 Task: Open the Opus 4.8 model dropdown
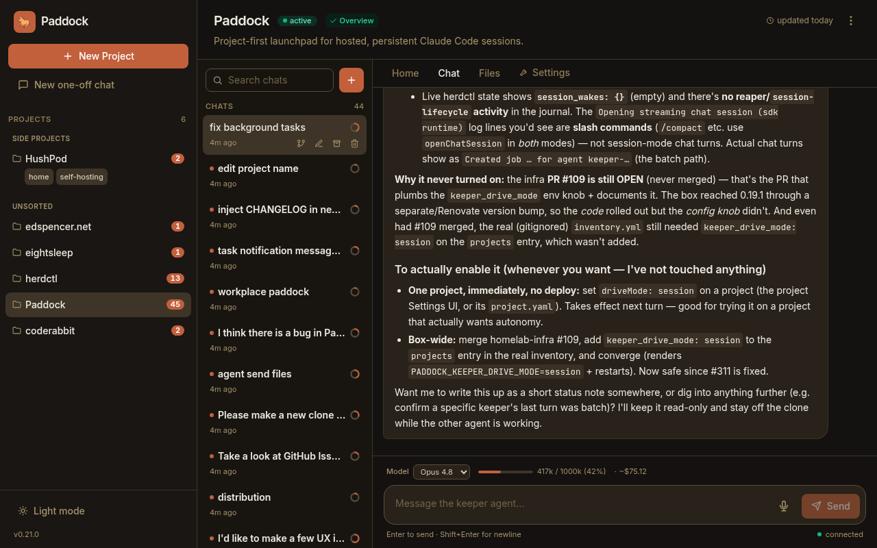(x=441, y=472)
